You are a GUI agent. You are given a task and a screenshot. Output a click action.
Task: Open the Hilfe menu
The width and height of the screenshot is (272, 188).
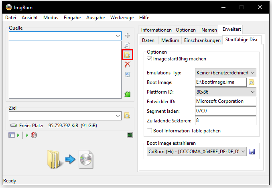pos(144,18)
